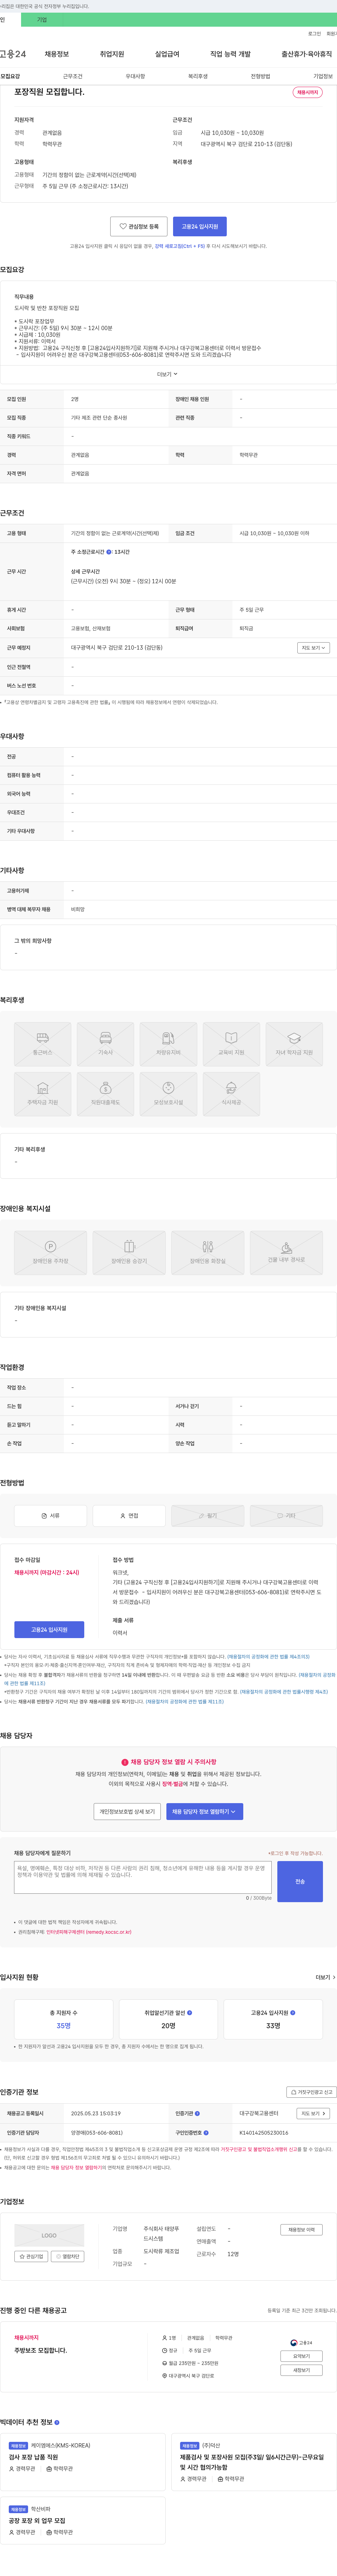Open the 주방보조 모집합니다 posting
Viewport: 337px width, 2576px height.
41,2350
